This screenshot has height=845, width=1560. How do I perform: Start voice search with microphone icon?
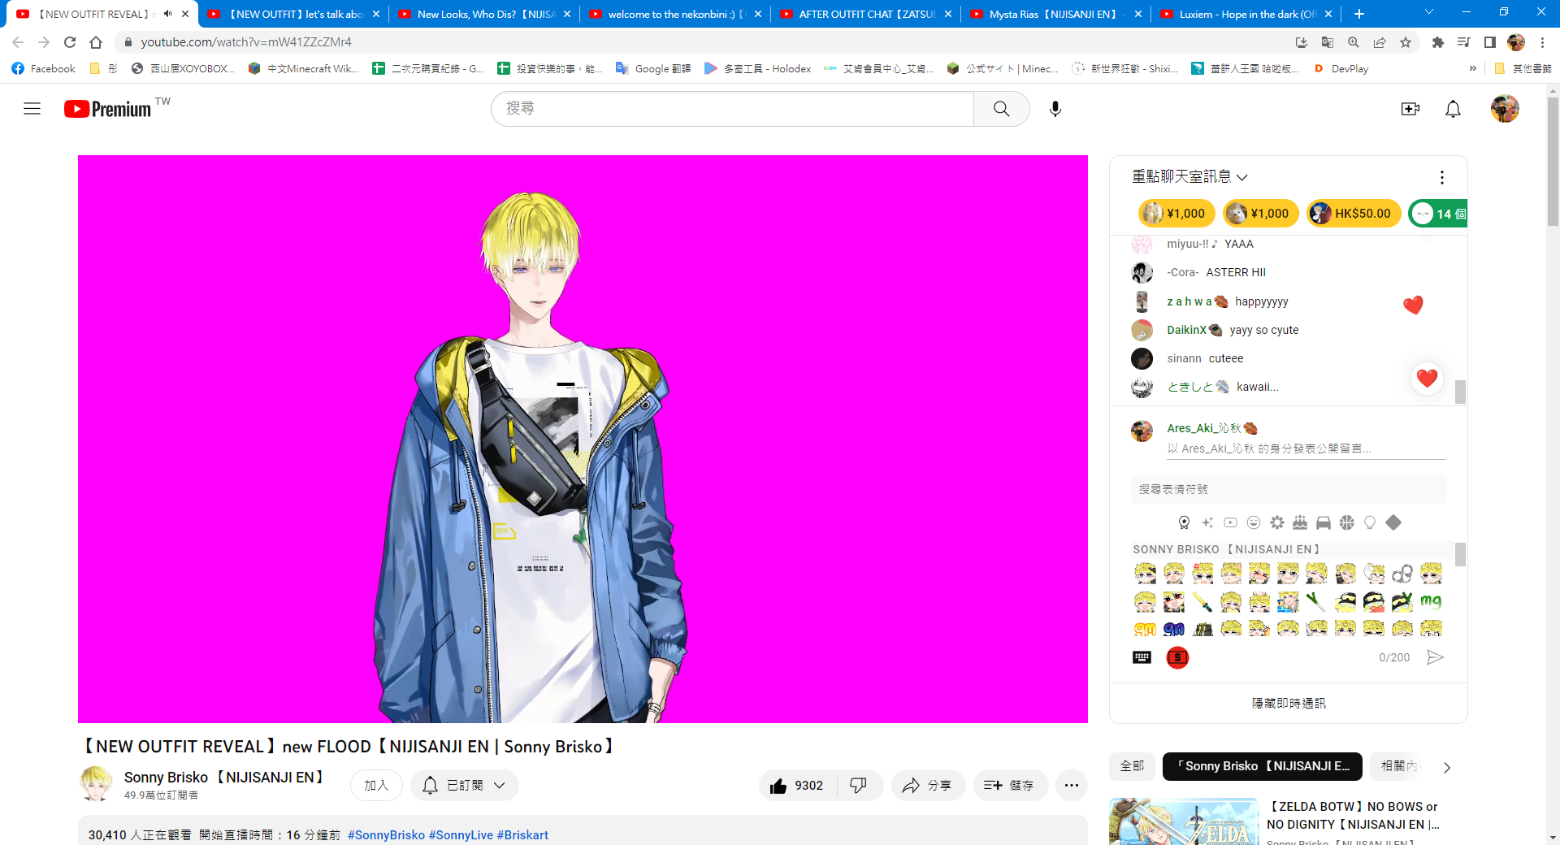(1055, 108)
